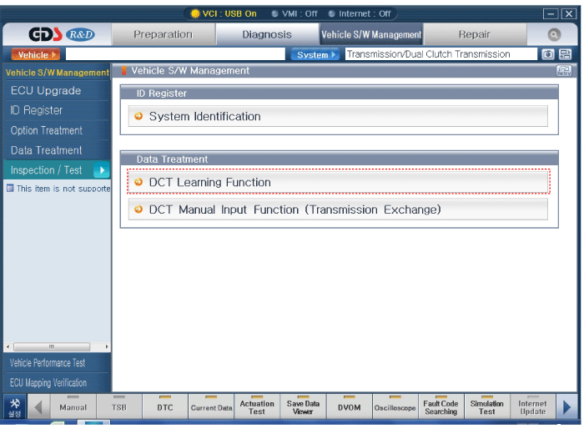The height and width of the screenshot is (429, 584).
Task: Open Current Data view
Action: (211, 407)
